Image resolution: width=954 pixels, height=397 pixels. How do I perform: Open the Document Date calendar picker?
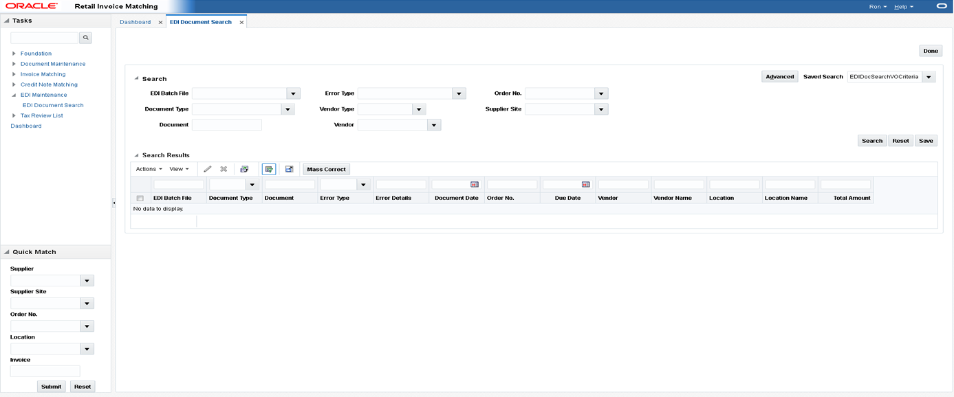[475, 184]
